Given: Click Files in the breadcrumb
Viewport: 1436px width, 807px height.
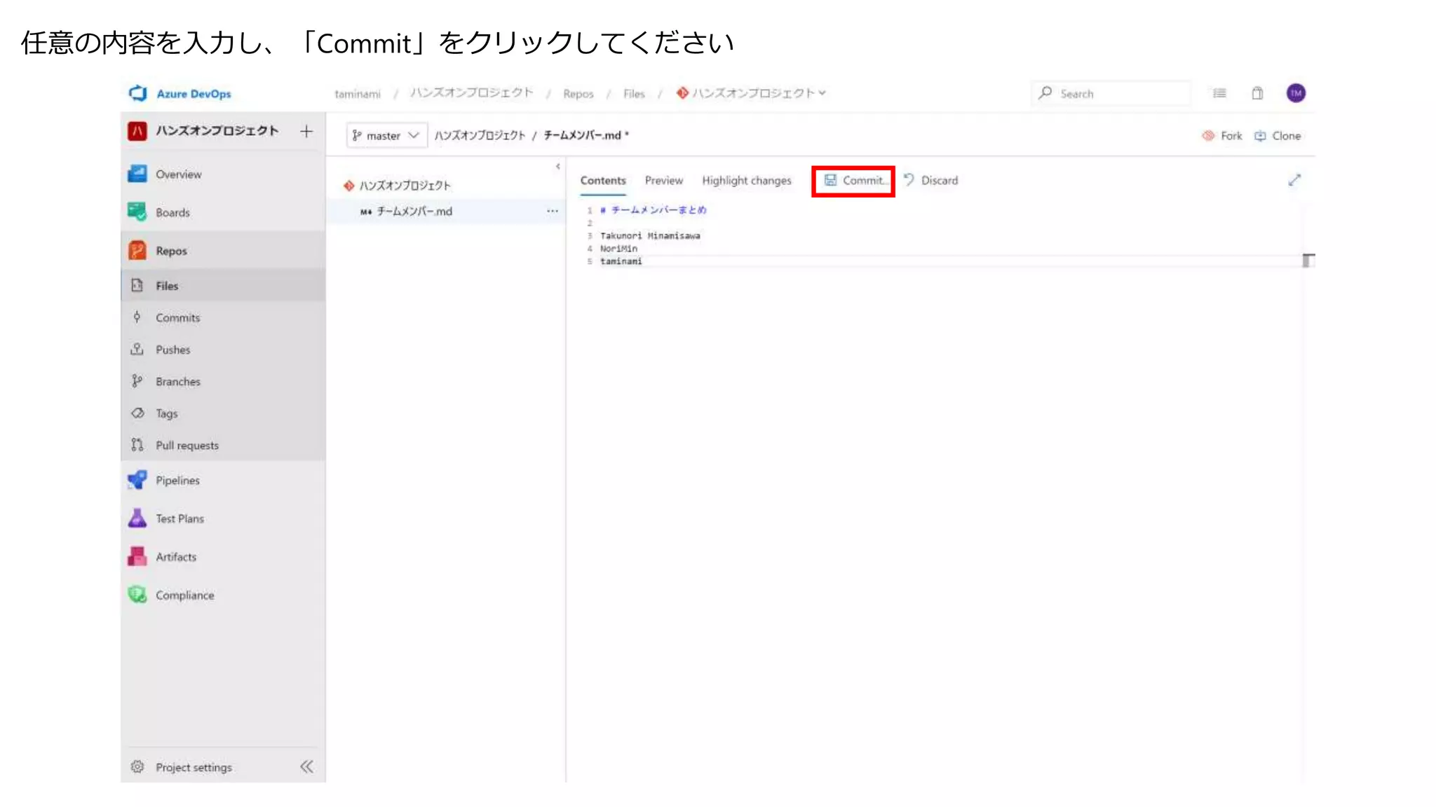Looking at the screenshot, I should (x=634, y=94).
